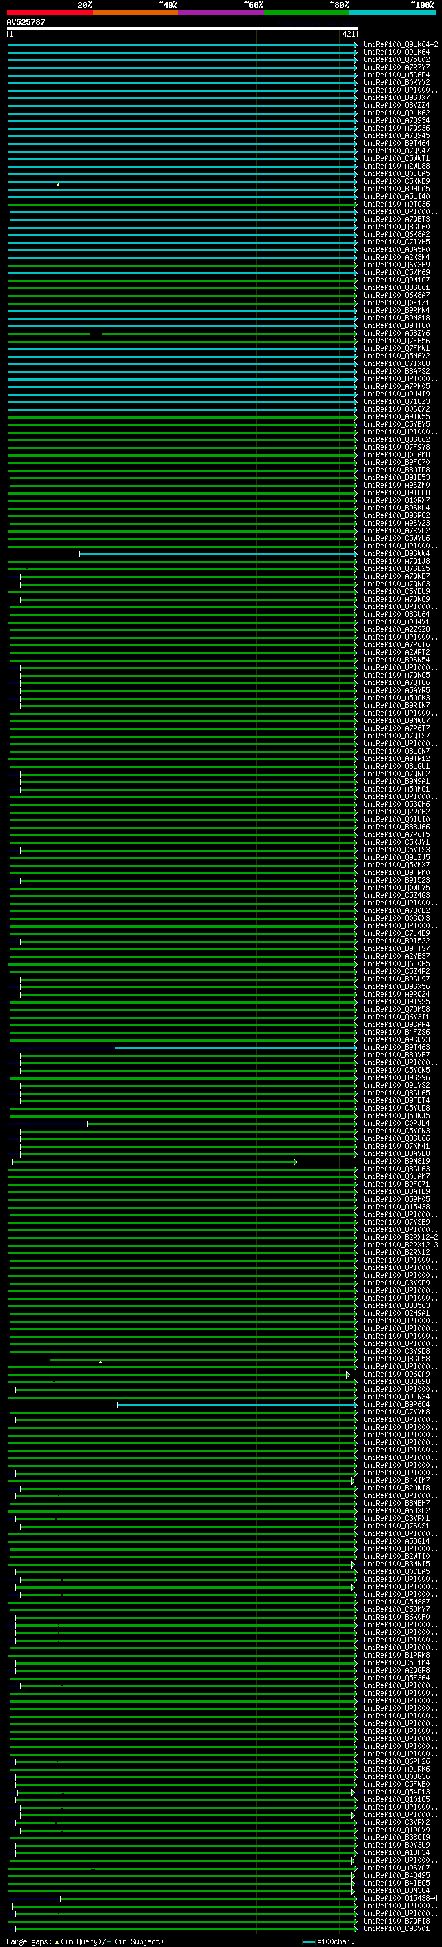442x1947 pixels.
Task: Select hit label UniRef100_A2ZSZ8
Action: [396, 630]
